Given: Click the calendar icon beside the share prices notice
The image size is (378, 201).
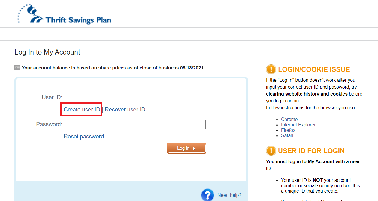Looking at the screenshot, I should [x=17, y=67].
